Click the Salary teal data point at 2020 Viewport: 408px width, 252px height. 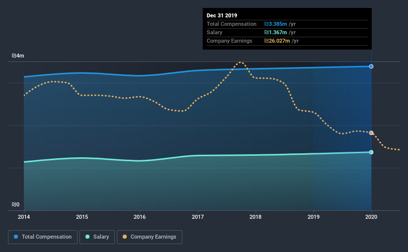[x=371, y=152]
